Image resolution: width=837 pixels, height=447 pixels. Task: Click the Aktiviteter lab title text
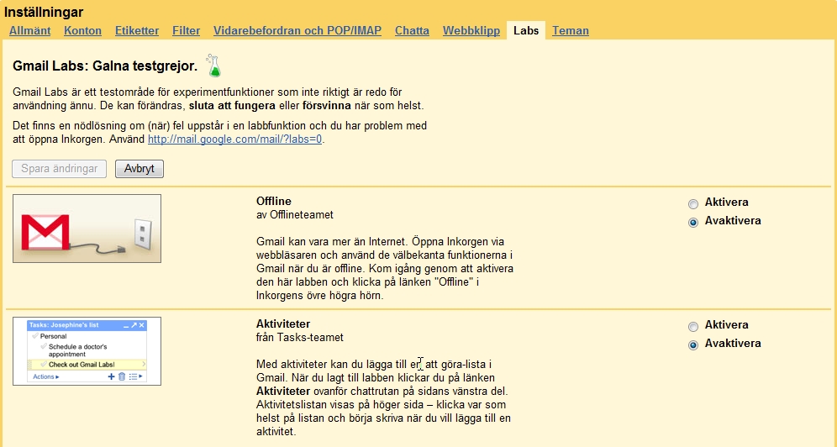pos(283,323)
